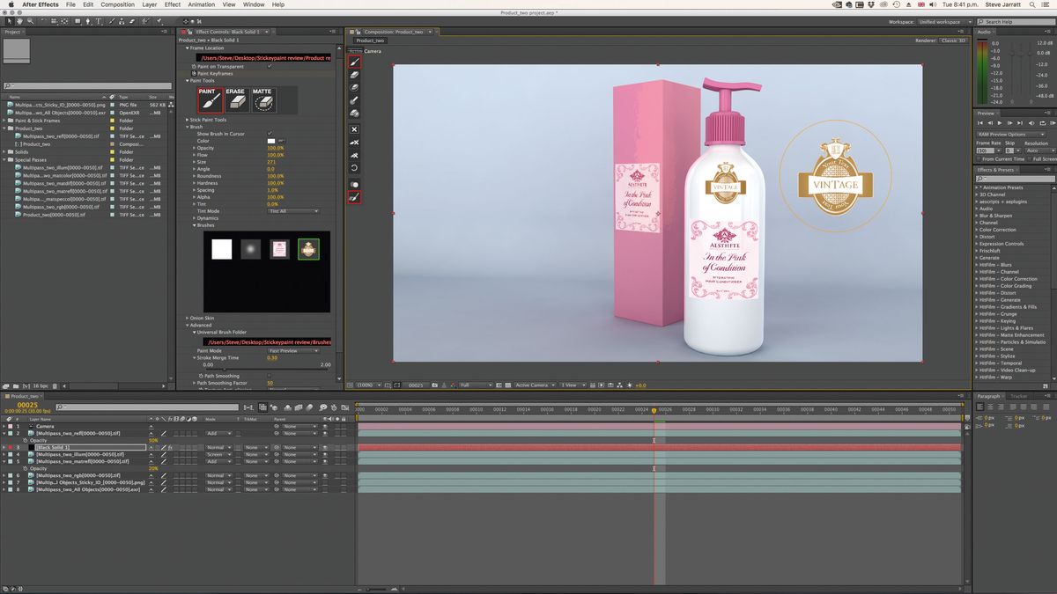Select the ERASE tool in Paint Tools
Viewport: 1057px width, 594px height.
[x=235, y=99]
